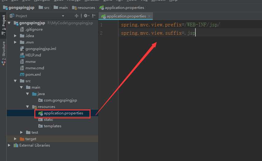
Task: Collapse the resources folder
Action: pyautogui.click(x=28, y=107)
